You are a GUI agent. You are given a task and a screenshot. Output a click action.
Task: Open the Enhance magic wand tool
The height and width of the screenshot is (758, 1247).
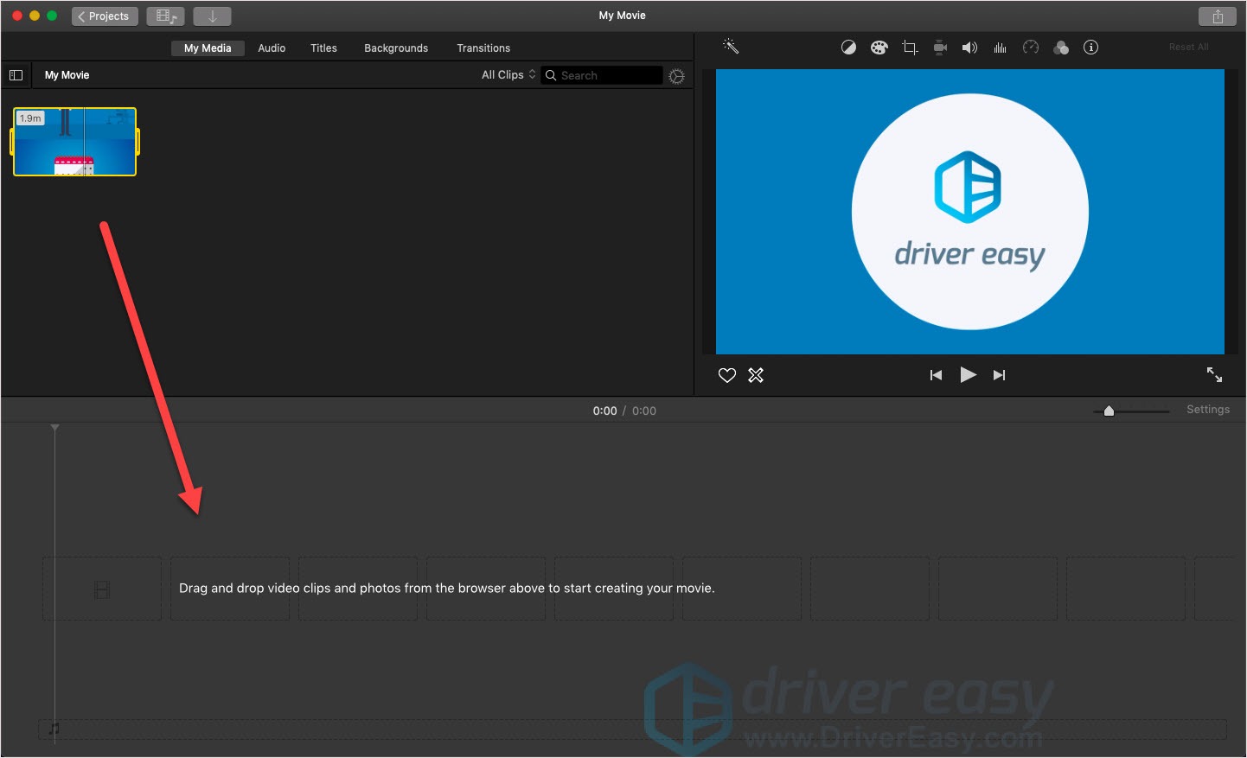731,47
